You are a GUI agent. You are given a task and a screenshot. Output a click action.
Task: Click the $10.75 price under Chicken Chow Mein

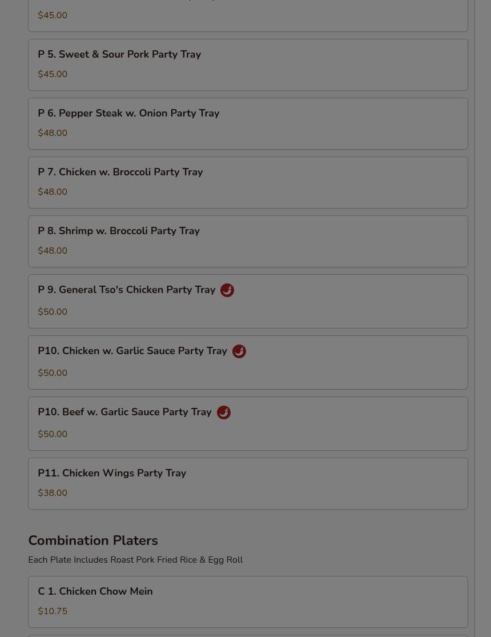(53, 611)
